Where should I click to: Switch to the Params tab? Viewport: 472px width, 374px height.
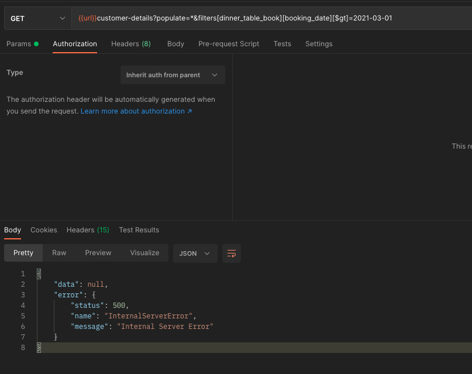tap(22, 44)
